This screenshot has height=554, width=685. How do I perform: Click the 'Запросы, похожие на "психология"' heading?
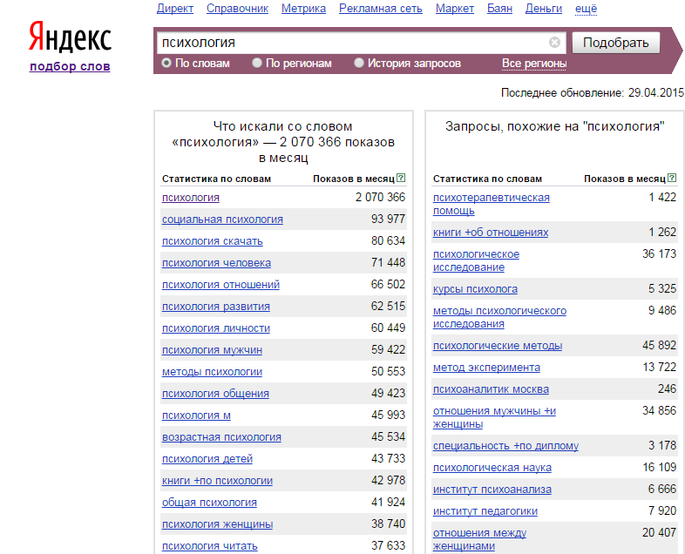click(x=554, y=126)
